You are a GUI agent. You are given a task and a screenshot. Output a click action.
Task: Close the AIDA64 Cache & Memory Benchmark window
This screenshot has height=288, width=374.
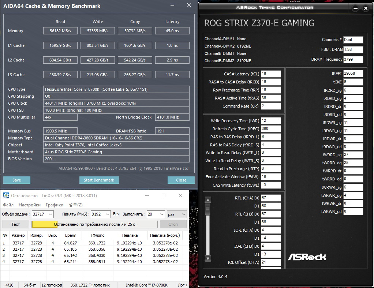point(189,5)
